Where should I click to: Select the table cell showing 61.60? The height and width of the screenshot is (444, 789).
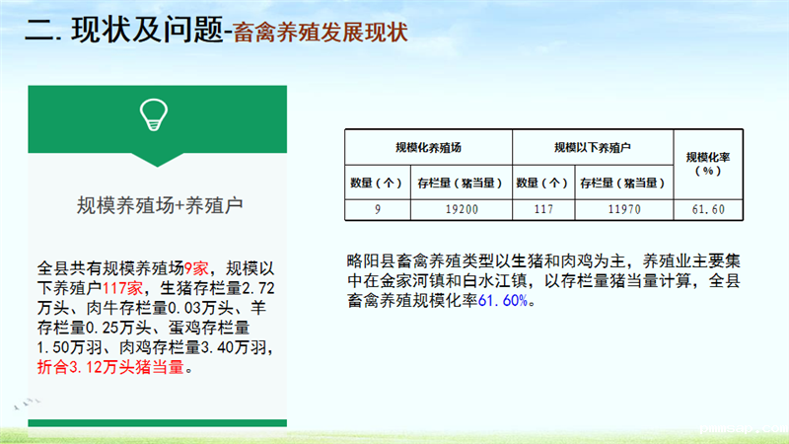pyautogui.click(x=705, y=208)
